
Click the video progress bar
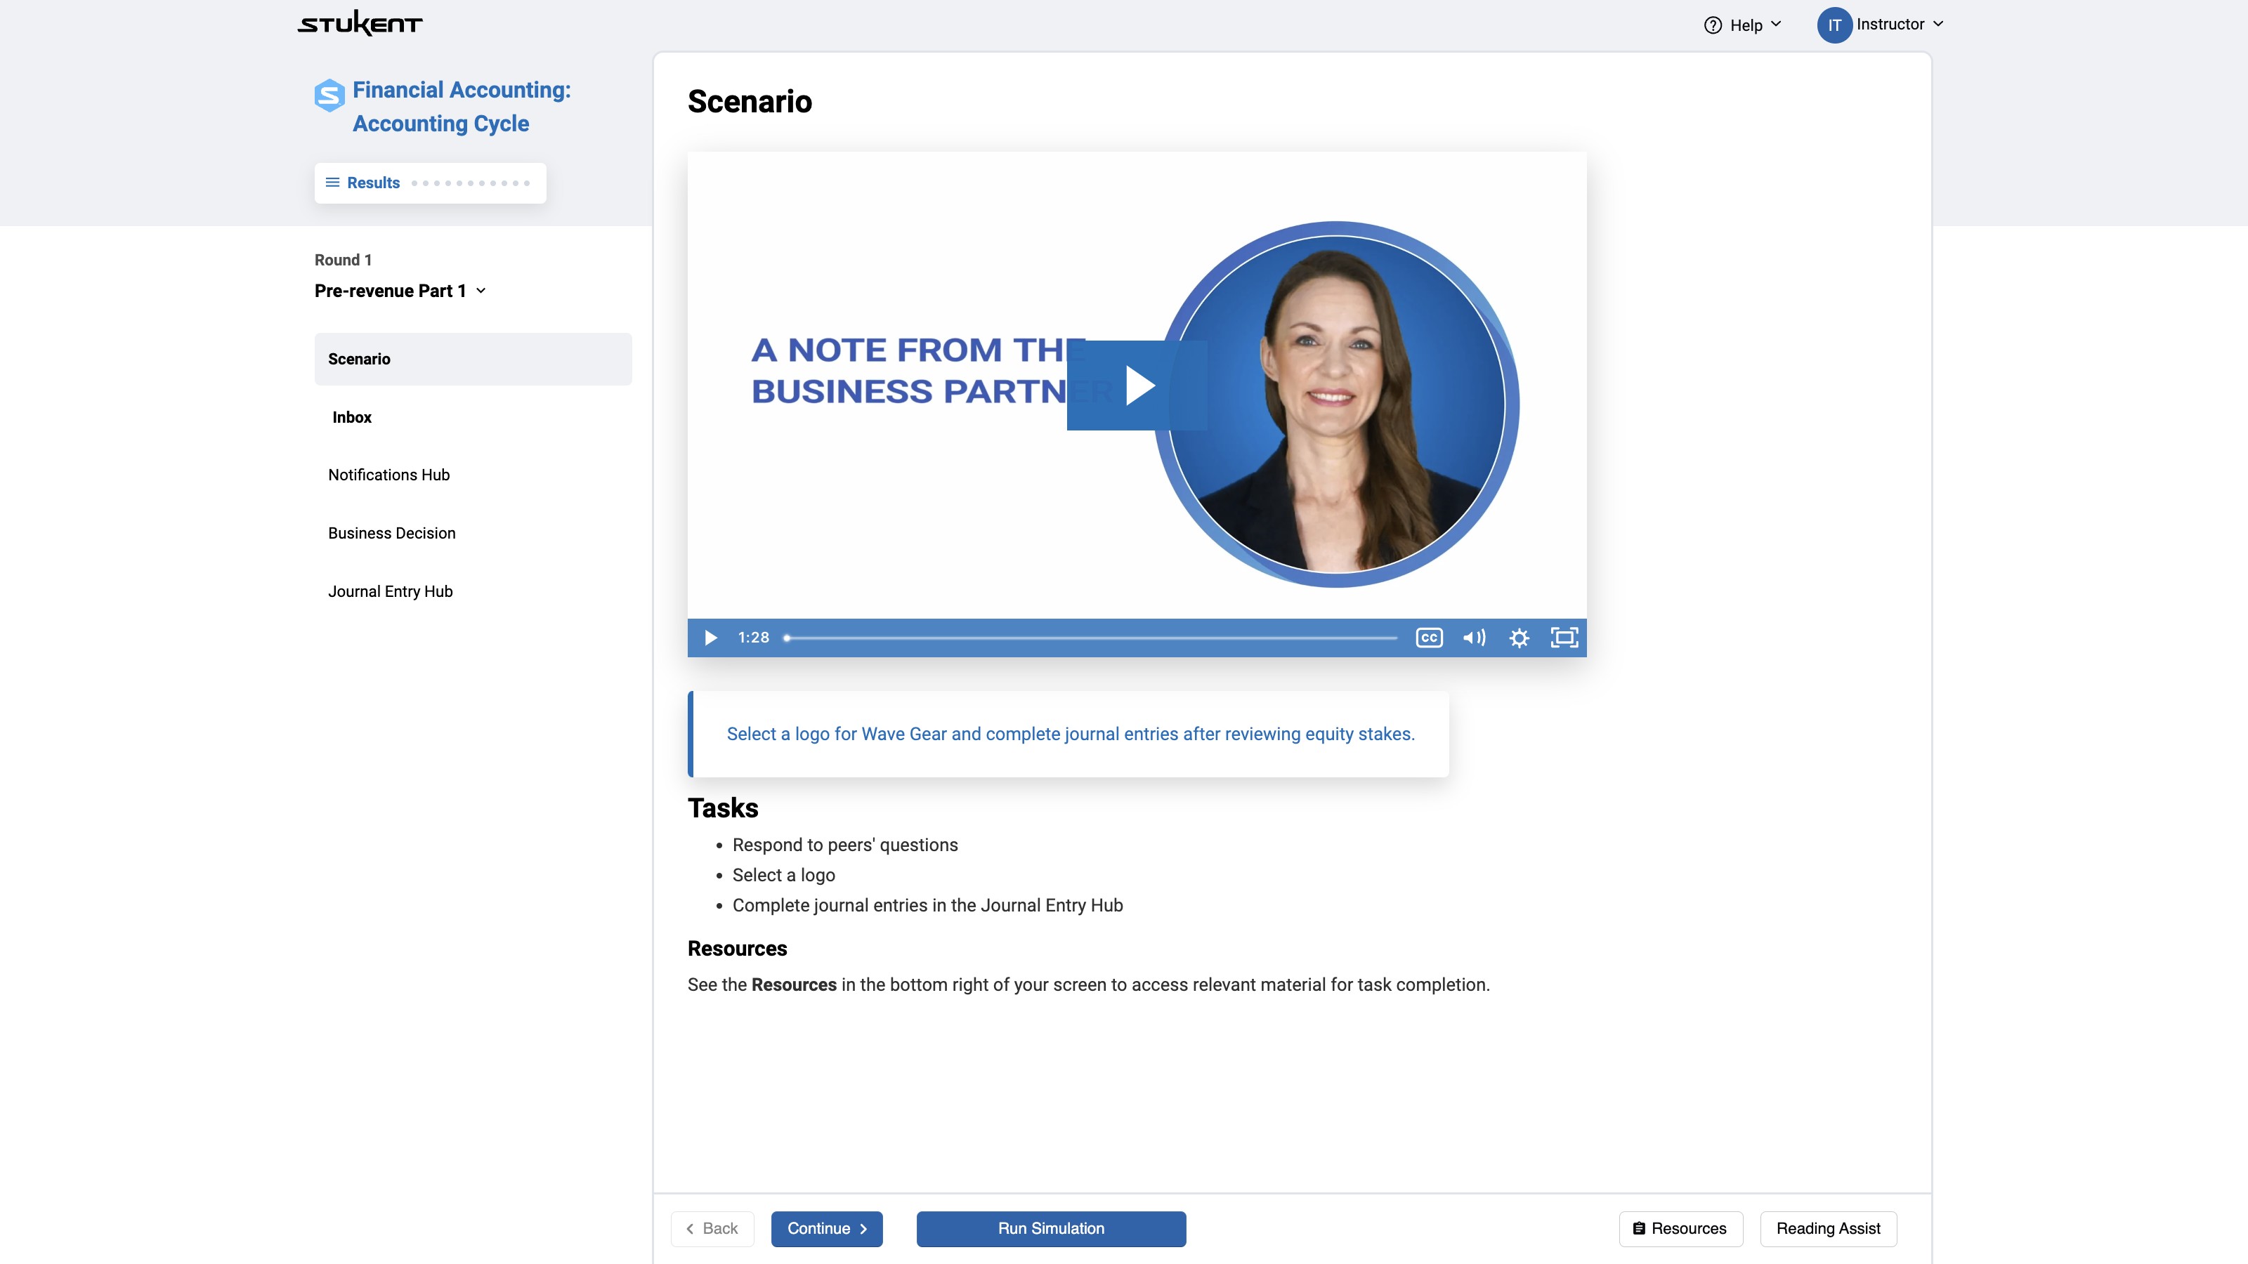1091,638
